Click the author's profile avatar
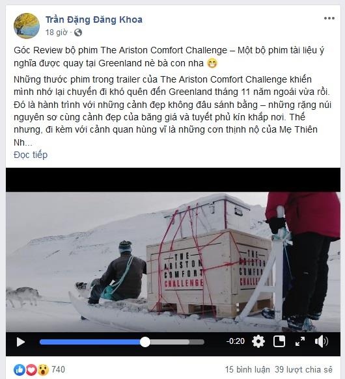The image size is (345, 379). click(27, 26)
